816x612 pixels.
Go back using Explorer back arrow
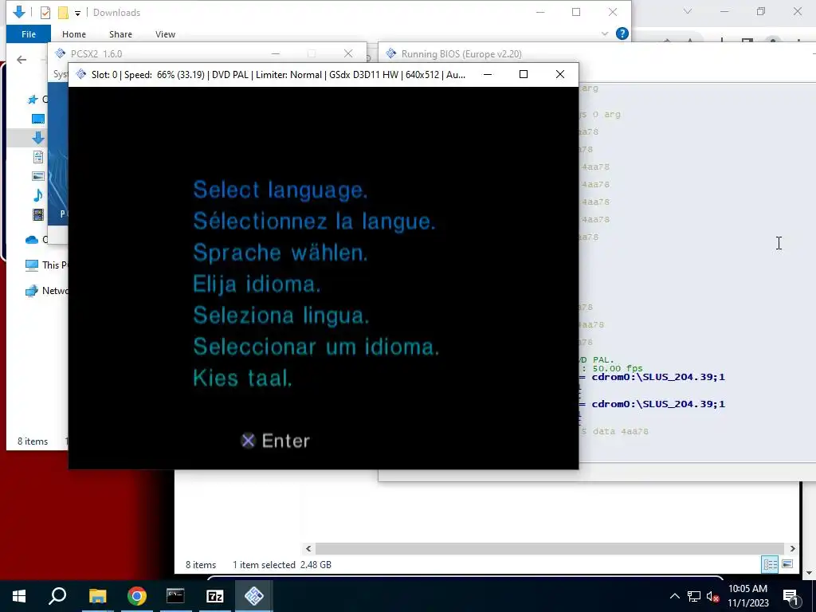[22, 60]
